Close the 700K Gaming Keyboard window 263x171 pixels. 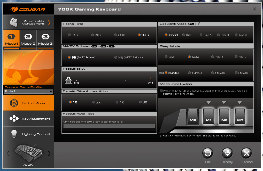(254, 9)
